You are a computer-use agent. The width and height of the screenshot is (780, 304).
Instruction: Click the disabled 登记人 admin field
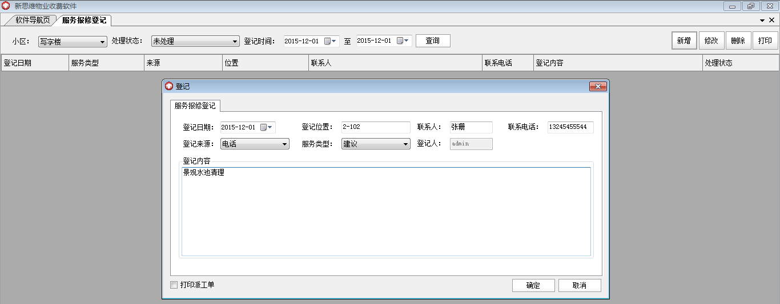(471, 144)
